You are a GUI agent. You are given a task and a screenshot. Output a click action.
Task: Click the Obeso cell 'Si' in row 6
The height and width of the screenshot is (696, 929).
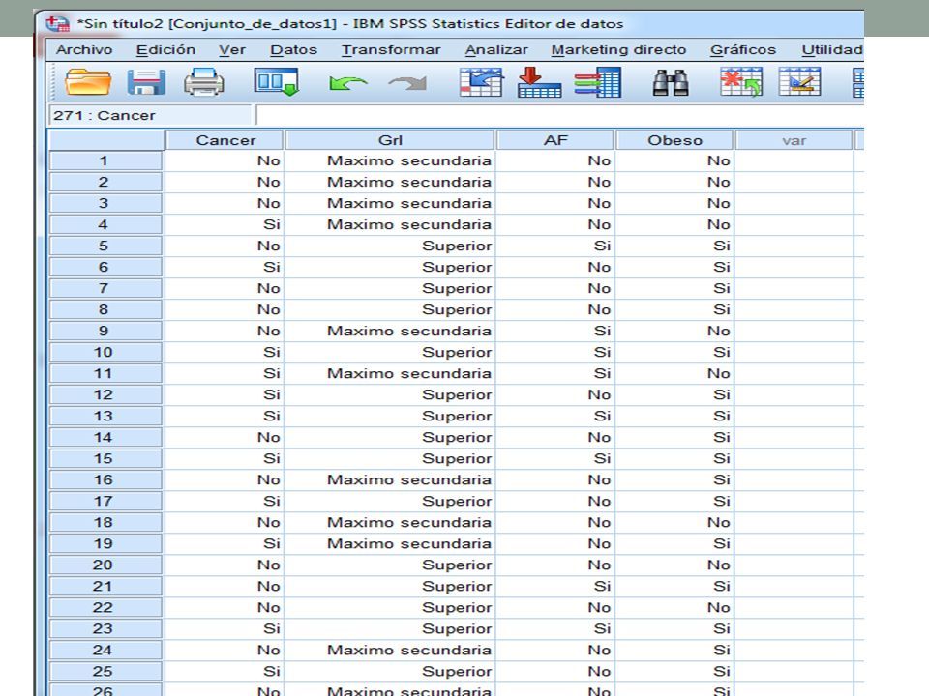[x=674, y=268]
